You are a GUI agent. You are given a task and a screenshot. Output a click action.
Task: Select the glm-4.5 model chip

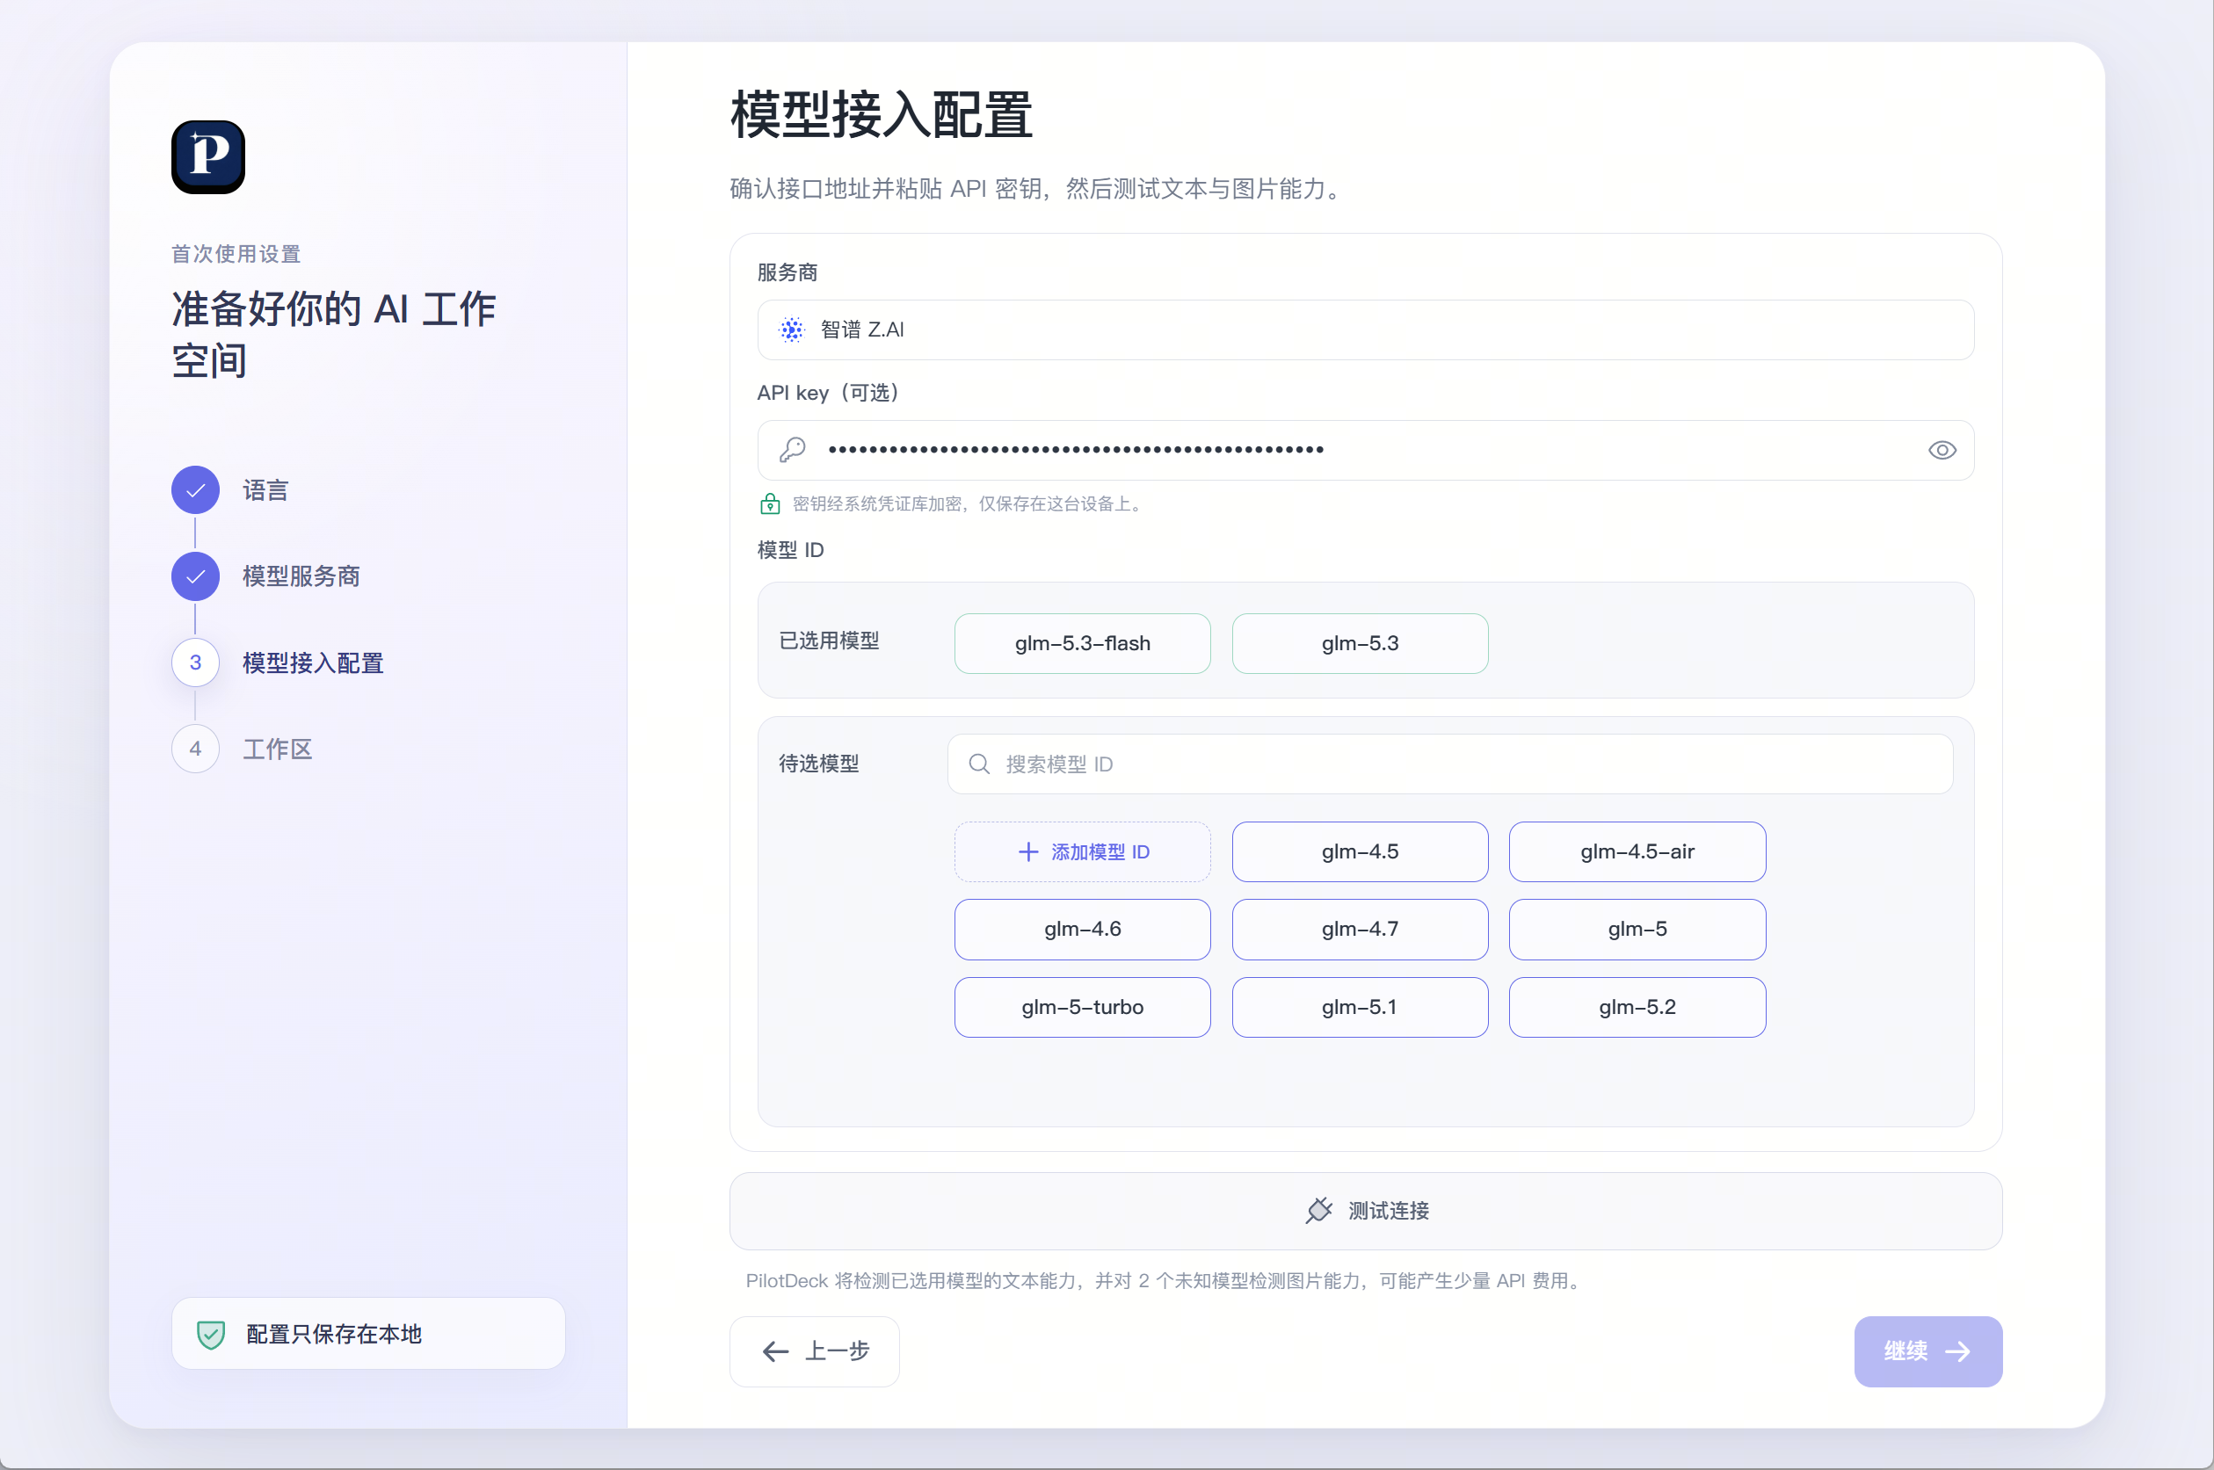[1360, 852]
